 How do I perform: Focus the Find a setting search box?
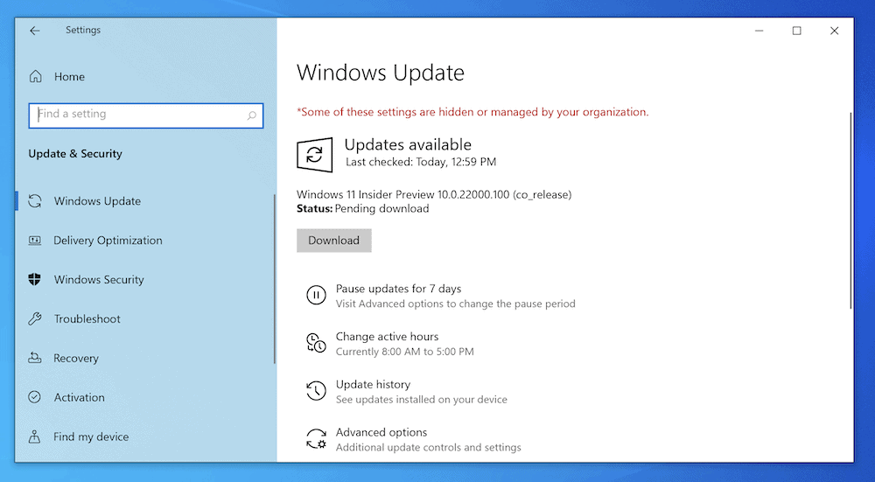pos(145,115)
